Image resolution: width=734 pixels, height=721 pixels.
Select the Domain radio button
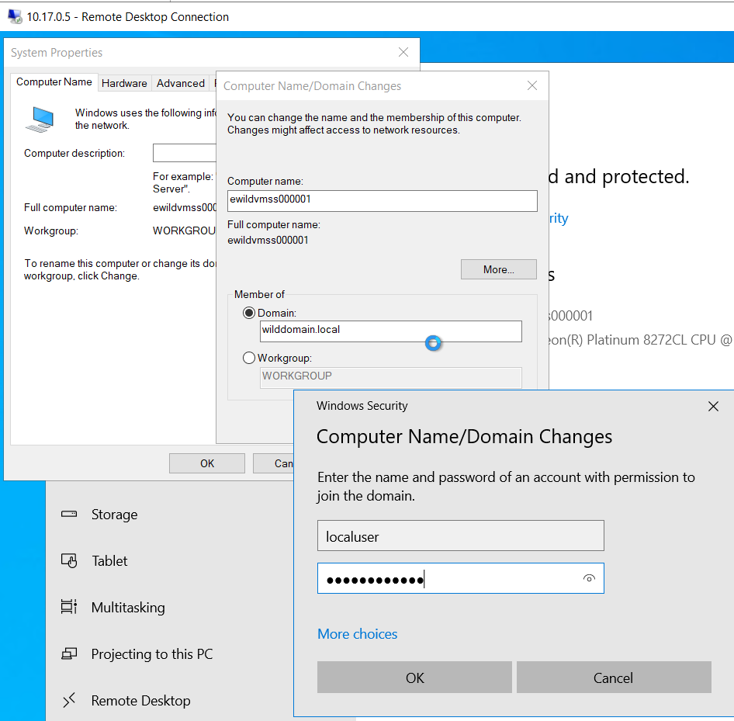point(249,313)
